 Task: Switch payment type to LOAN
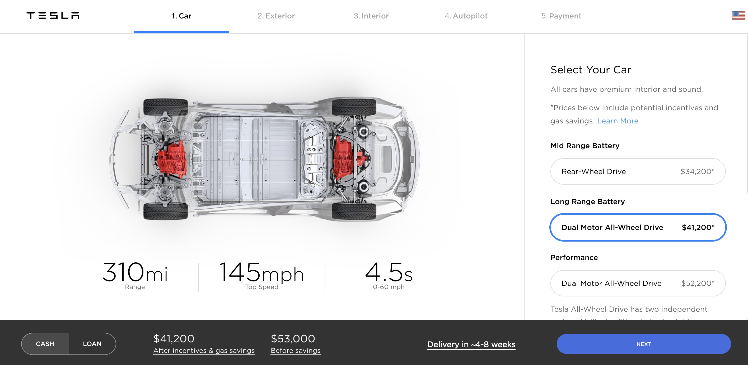pyautogui.click(x=92, y=344)
